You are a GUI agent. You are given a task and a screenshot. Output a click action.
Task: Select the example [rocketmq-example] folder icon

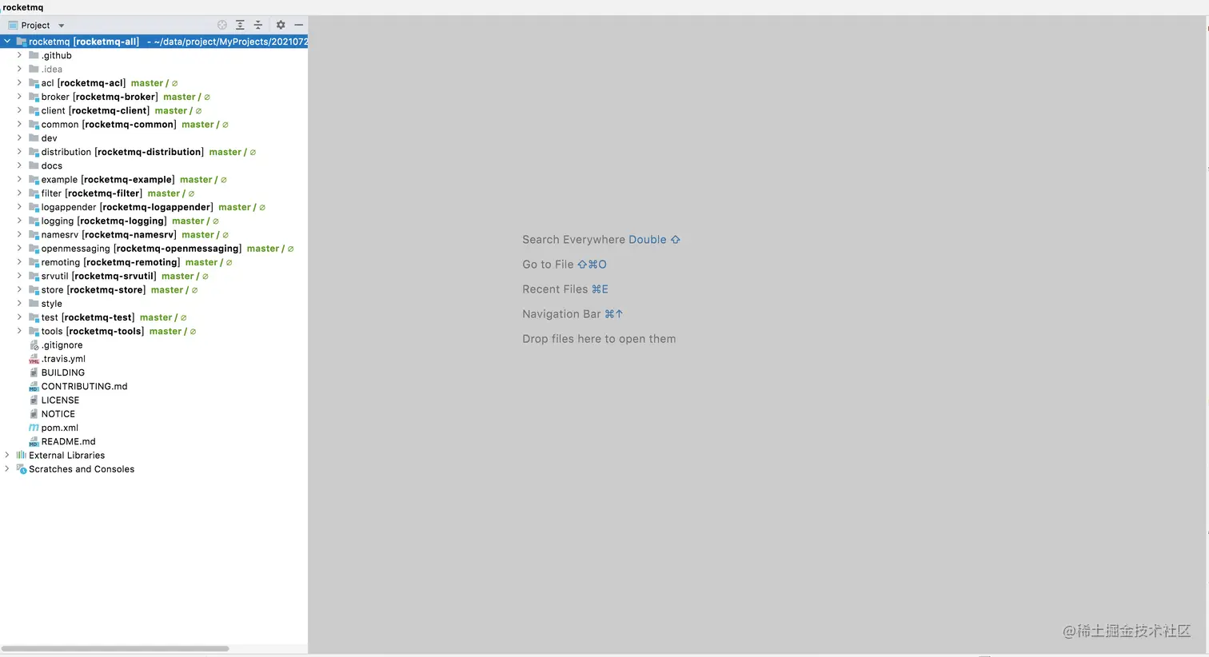click(34, 180)
